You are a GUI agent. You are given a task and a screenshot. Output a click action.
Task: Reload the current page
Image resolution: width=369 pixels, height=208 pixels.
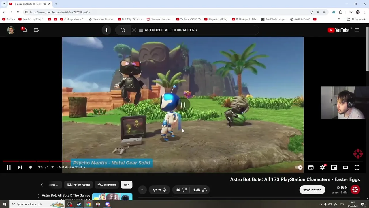[x=18, y=12]
